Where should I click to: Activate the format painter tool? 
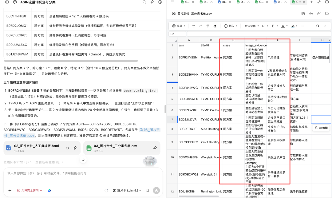coord(208,26)
